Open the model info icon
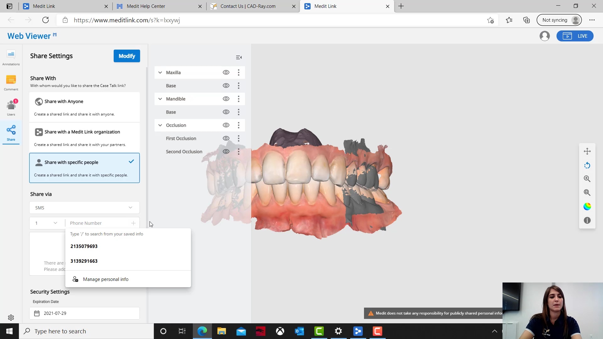Viewport: 603px width, 339px height. [x=587, y=220]
